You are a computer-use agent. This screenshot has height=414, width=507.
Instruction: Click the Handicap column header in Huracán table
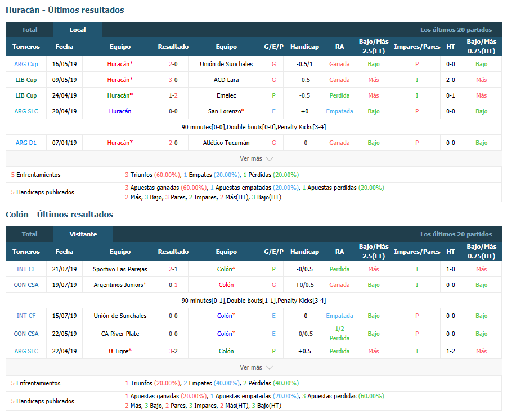[304, 47]
